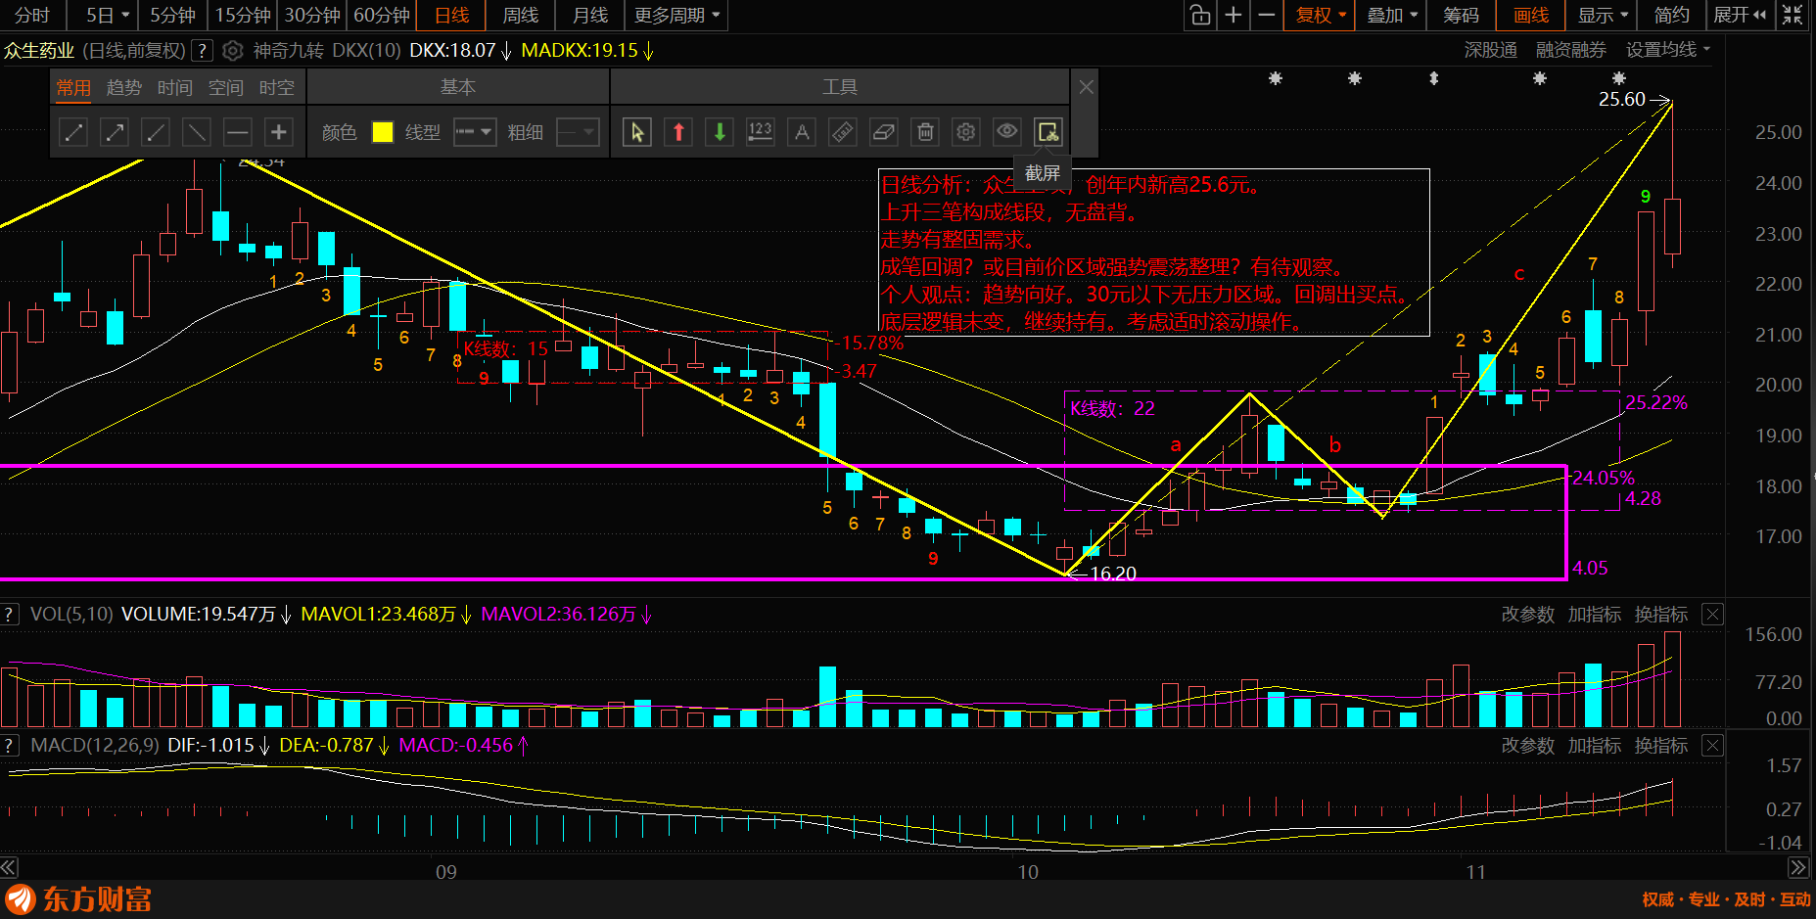Select the text annotation tool
This screenshot has width=1816, height=919.
coord(802,132)
